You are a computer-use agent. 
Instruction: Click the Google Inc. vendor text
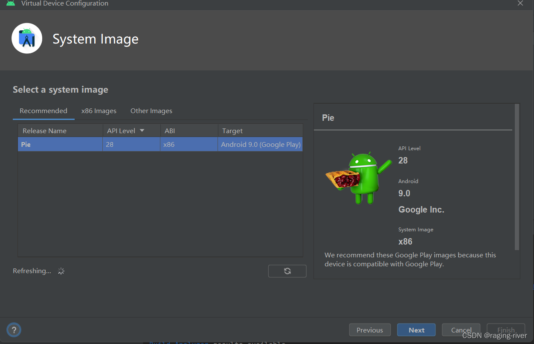pos(421,210)
